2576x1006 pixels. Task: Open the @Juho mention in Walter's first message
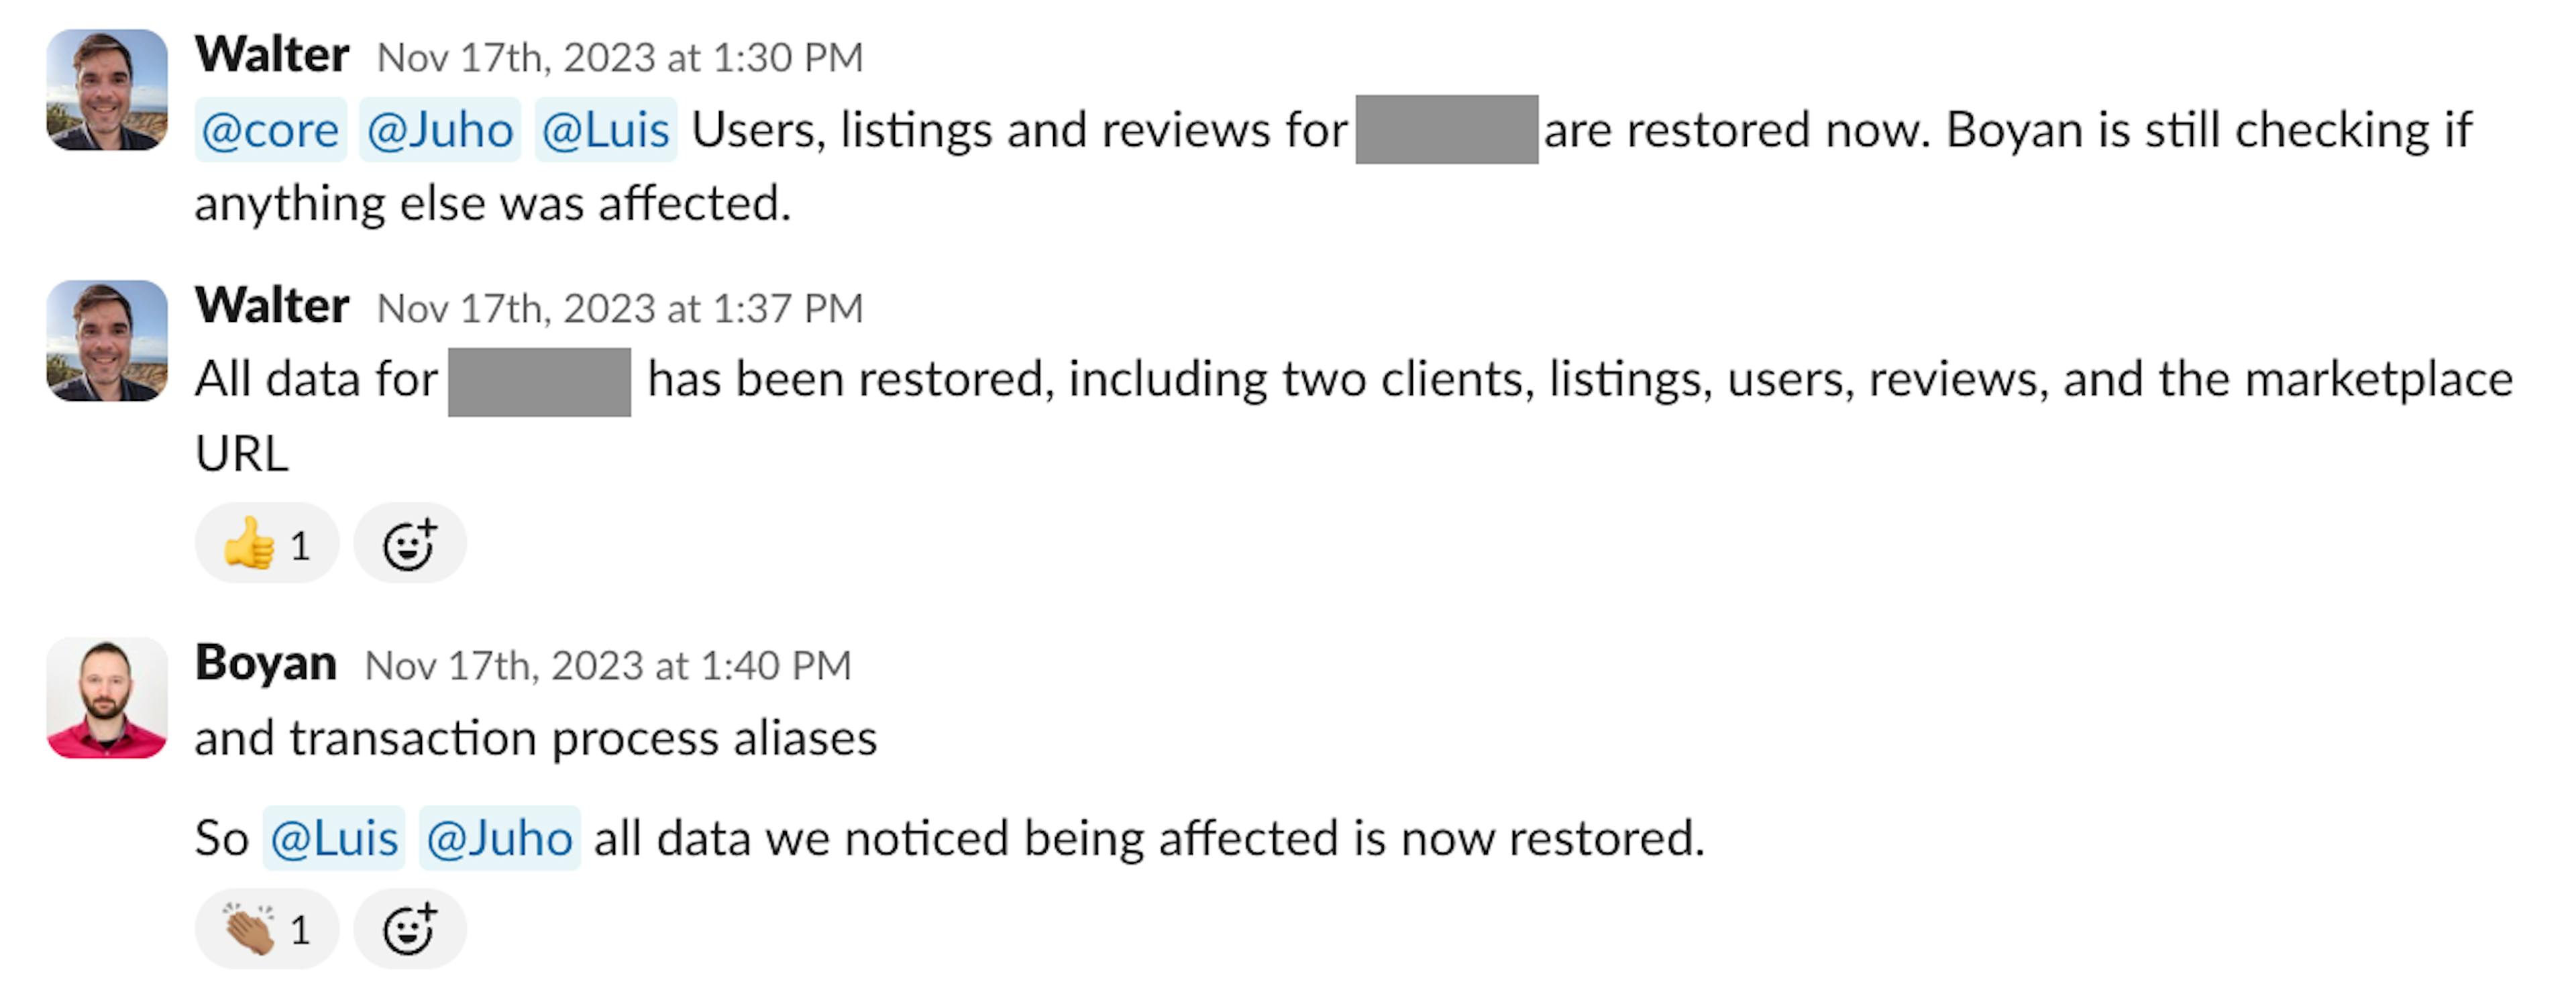(x=440, y=128)
